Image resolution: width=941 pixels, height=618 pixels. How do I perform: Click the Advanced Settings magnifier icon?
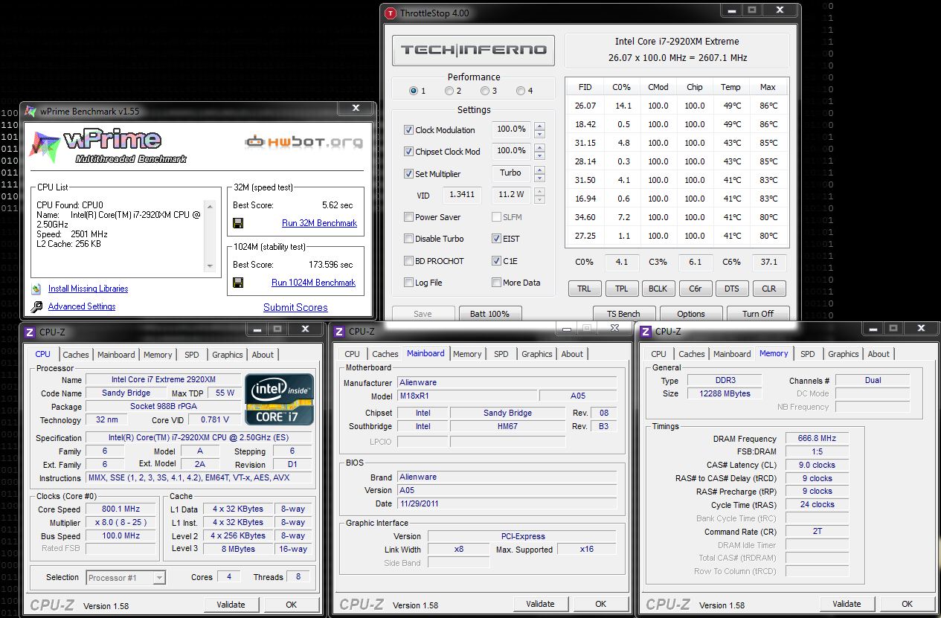pos(36,307)
